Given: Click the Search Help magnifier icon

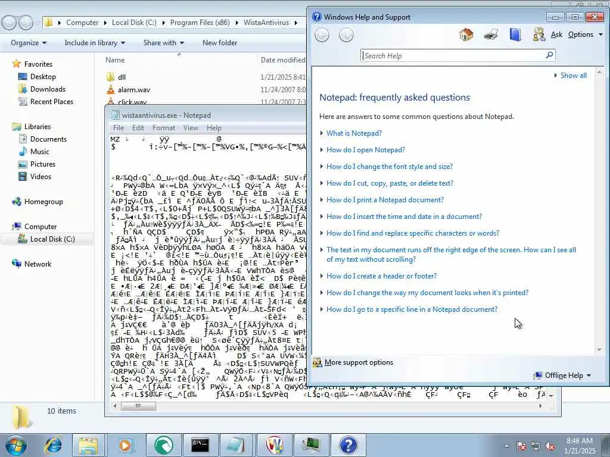Looking at the screenshot, I should [x=549, y=55].
